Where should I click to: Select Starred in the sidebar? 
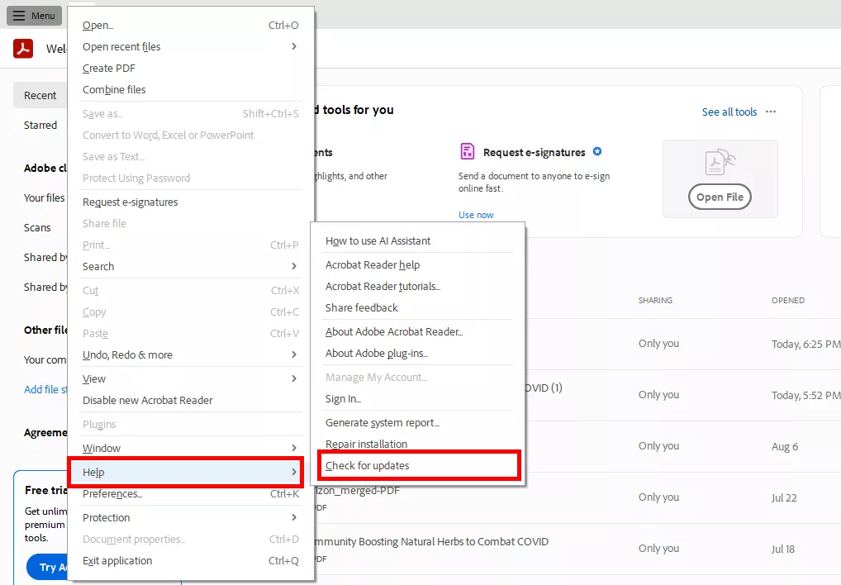[x=40, y=125]
